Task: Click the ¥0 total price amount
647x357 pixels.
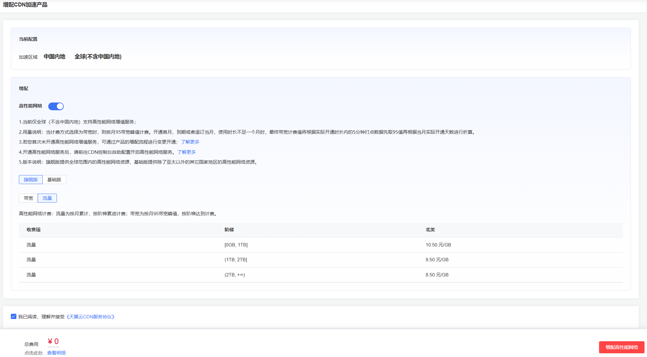Action: [x=53, y=342]
